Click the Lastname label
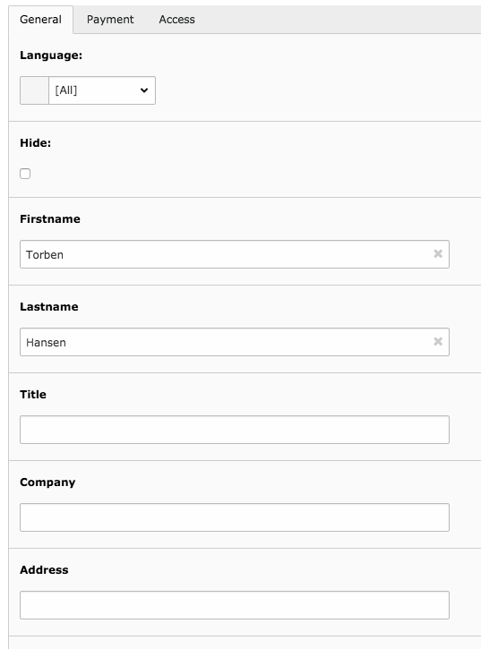This screenshot has width=481, height=649. [49, 307]
